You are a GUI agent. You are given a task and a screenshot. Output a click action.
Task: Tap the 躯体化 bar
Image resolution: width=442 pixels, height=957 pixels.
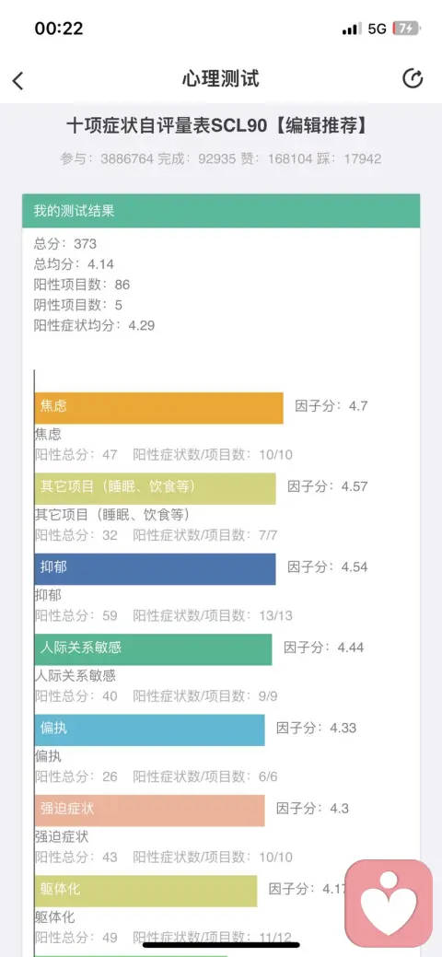coord(145,891)
